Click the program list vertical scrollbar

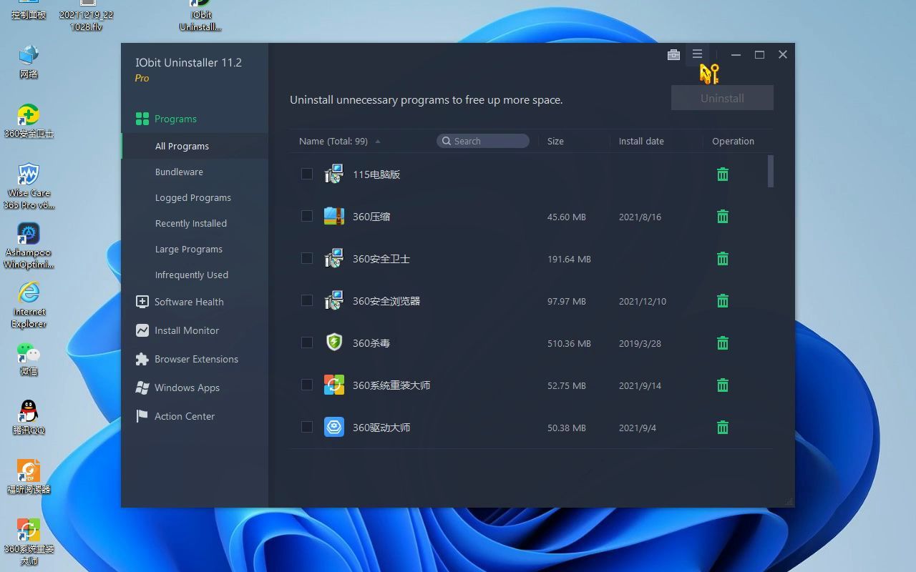point(771,172)
